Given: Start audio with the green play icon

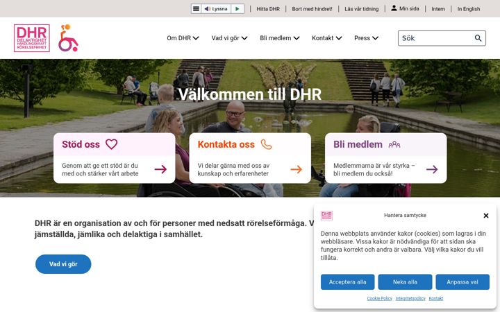Looking at the screenshot, I should point(237,8).
